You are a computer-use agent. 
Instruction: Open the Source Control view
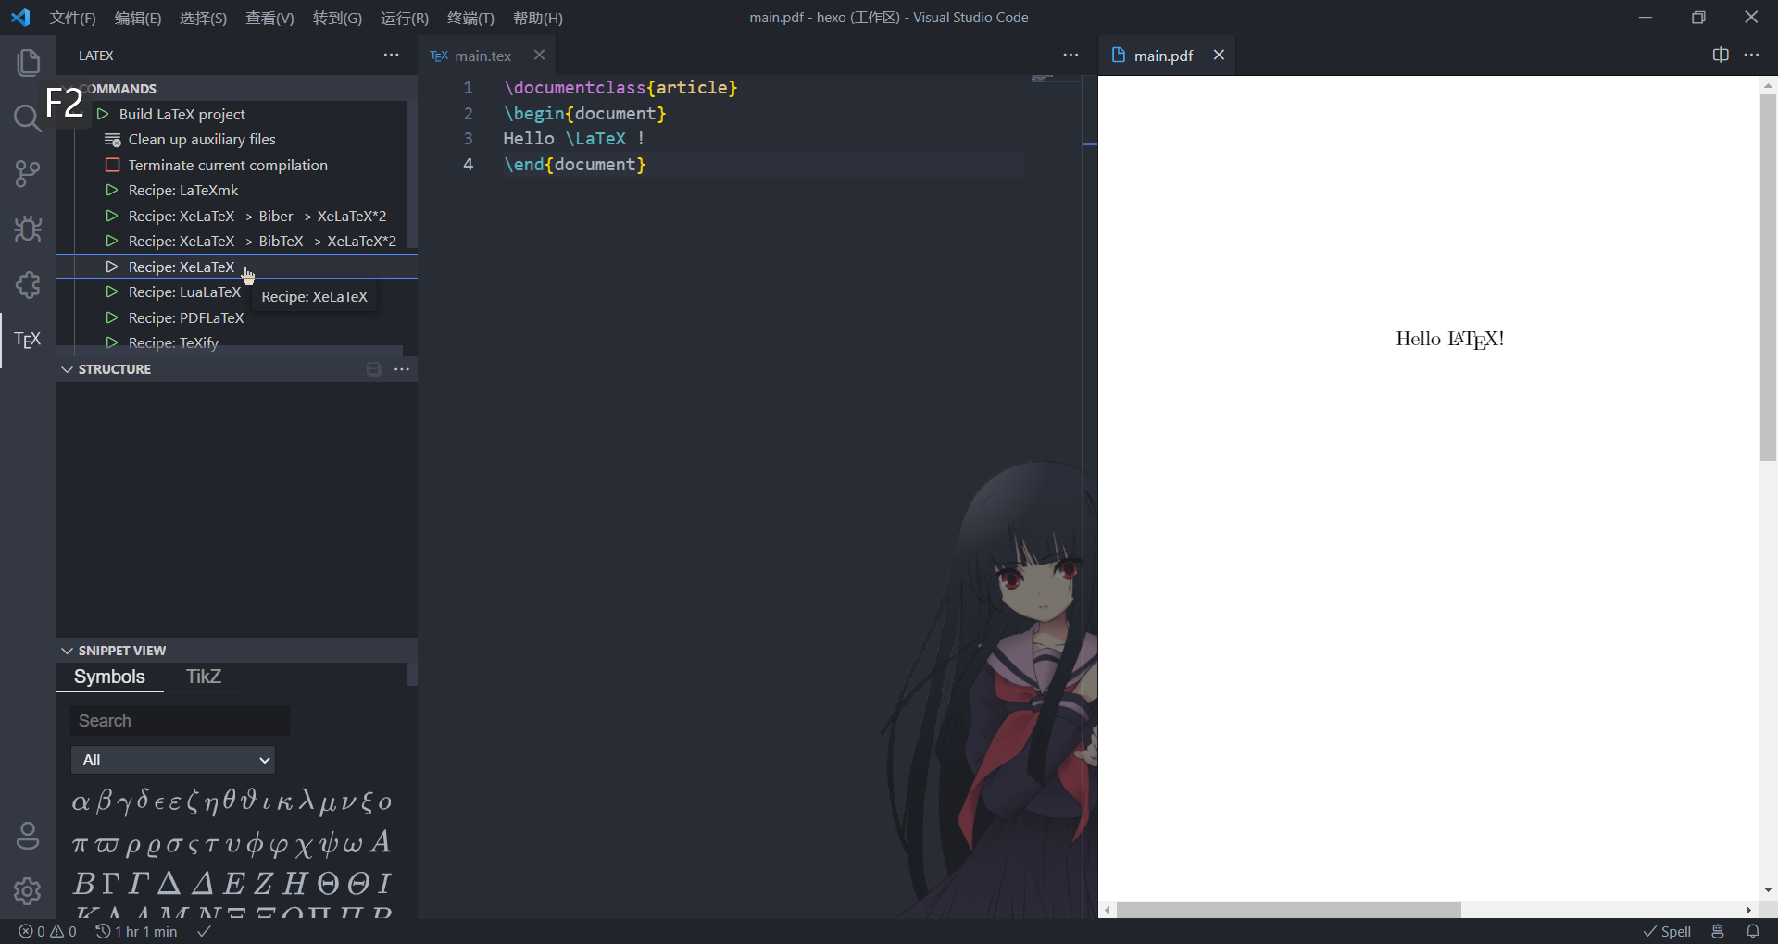[28, 173]
